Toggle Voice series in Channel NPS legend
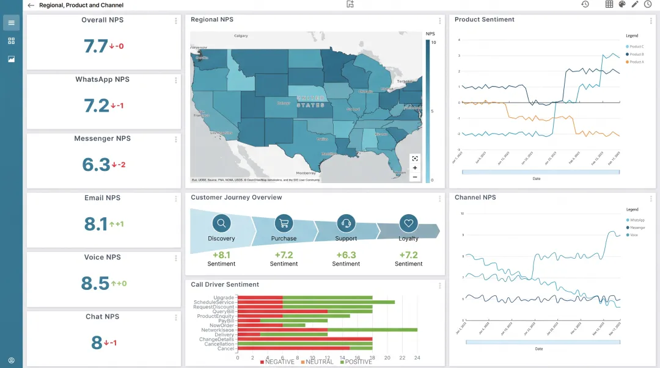This screenshot has height=368, width=660. pos(632,235)
